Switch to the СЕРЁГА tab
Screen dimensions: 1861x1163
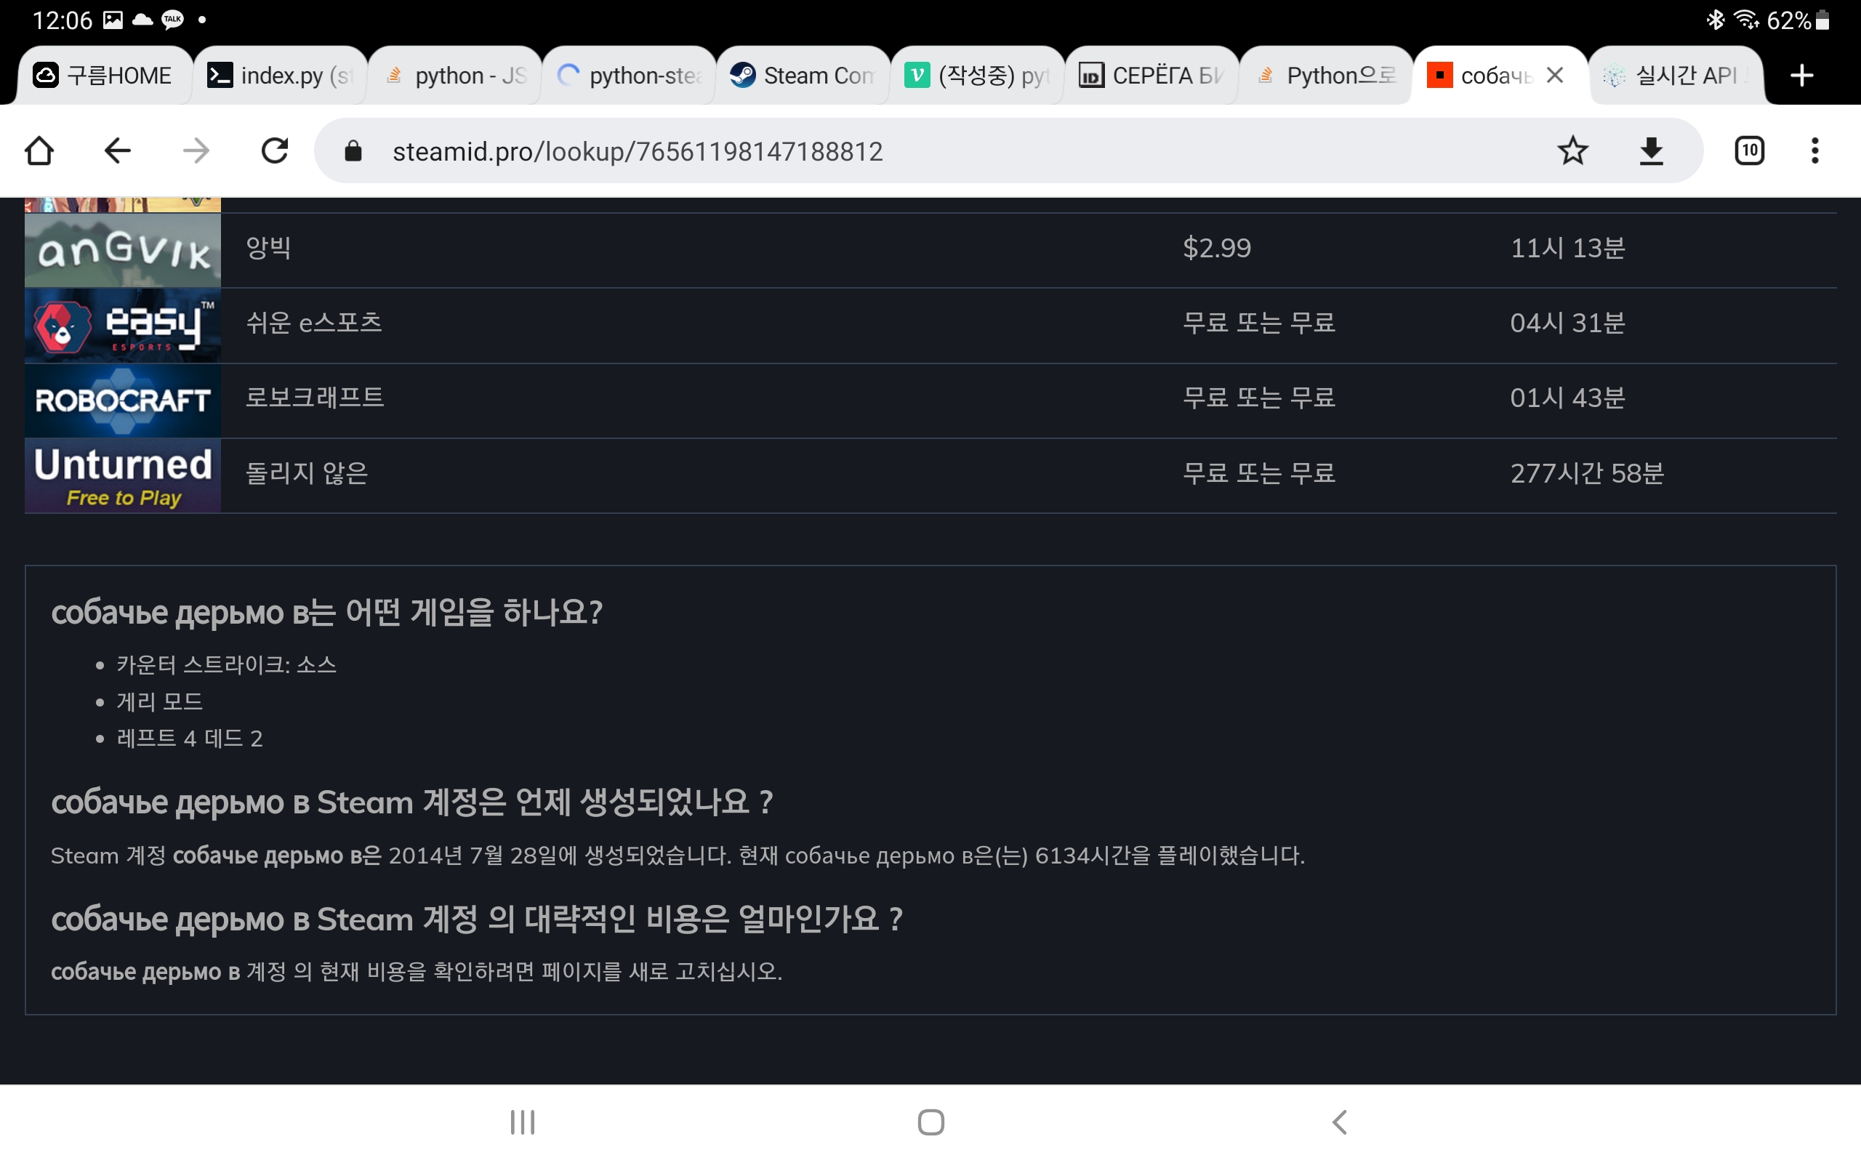(1152, 76)
